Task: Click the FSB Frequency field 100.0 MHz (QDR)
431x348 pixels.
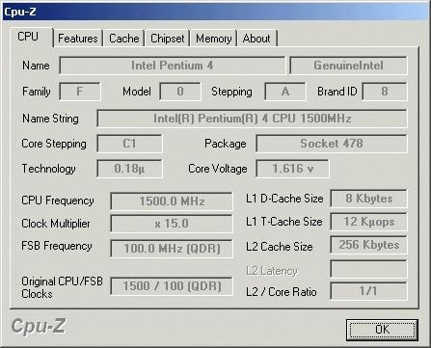Action: tap(172, 249)
